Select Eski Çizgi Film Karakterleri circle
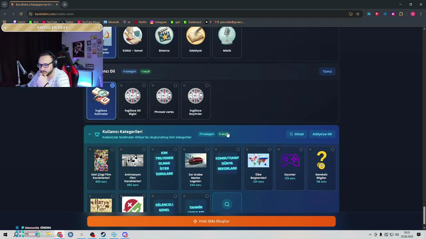Image resolution: width=426 pixels, height=239 pixels. pos(112,149)
